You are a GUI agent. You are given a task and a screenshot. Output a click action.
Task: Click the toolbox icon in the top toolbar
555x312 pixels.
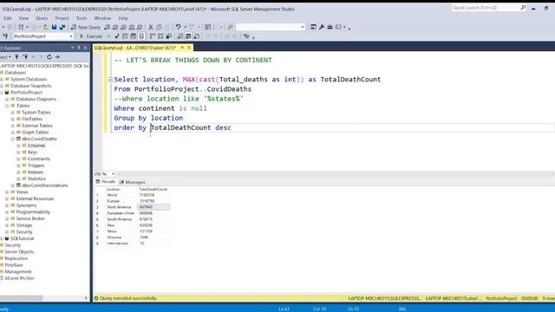click(x=330, y=27)
